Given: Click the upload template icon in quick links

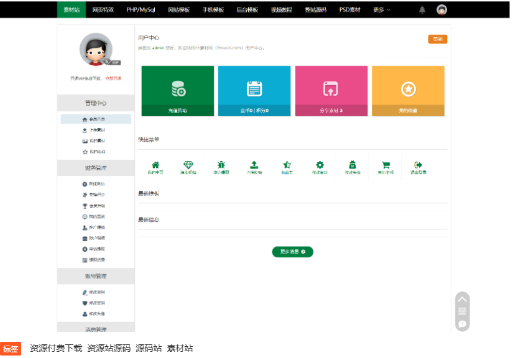Looking at the screenshot, I should click(x=252, y=164).
